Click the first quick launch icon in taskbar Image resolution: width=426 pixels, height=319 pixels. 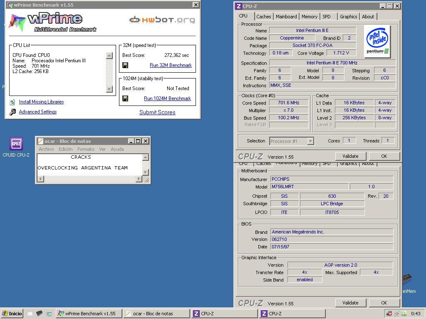(x=30, y=314)
